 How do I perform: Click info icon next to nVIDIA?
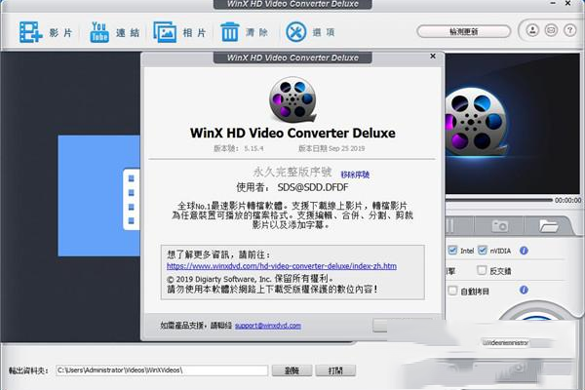coord(524,251)
